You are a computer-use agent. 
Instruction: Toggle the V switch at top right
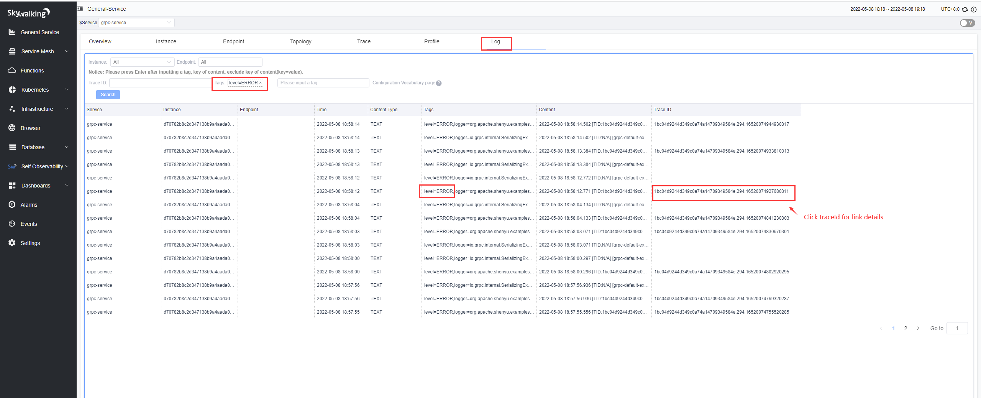[x=967, y=23]
